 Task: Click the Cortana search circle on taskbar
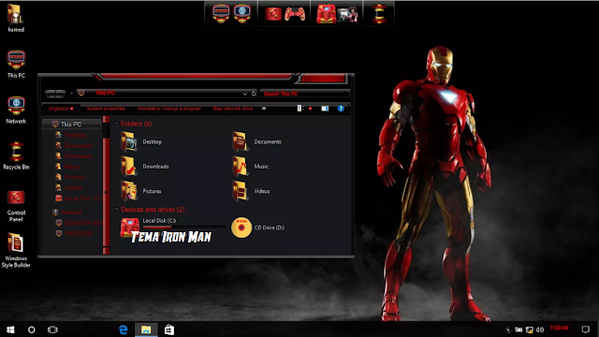tap(31, 330)
